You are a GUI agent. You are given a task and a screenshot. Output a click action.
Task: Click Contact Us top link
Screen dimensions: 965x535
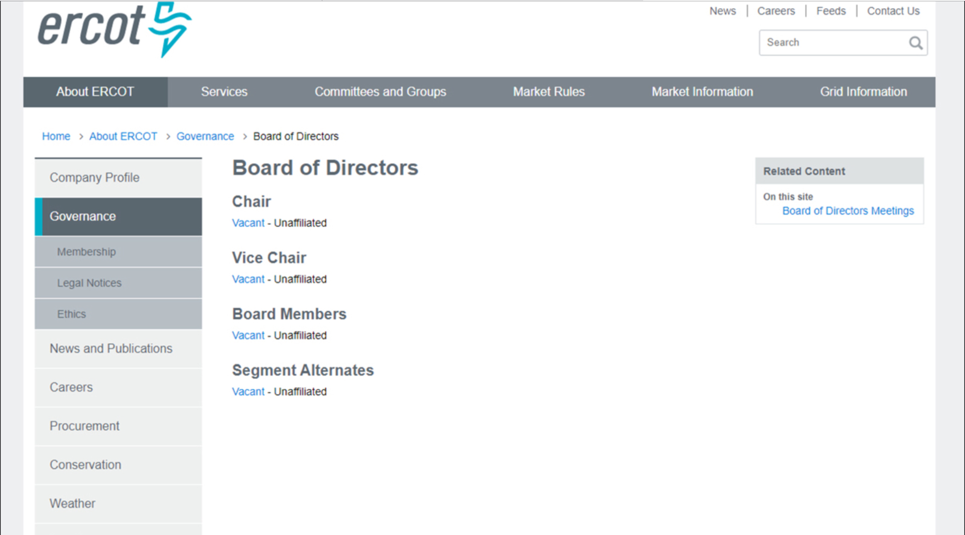(x=893, y=11)
